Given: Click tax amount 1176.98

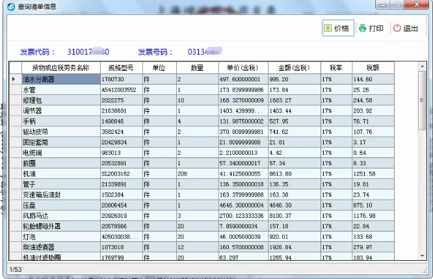Looking at the screenshot, I should 373,216.
